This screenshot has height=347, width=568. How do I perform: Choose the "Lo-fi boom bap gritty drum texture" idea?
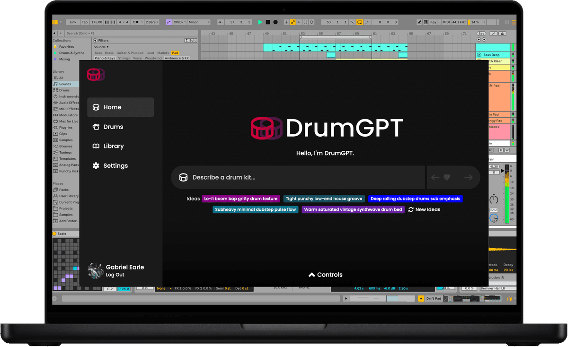click(x=241, y=199)
